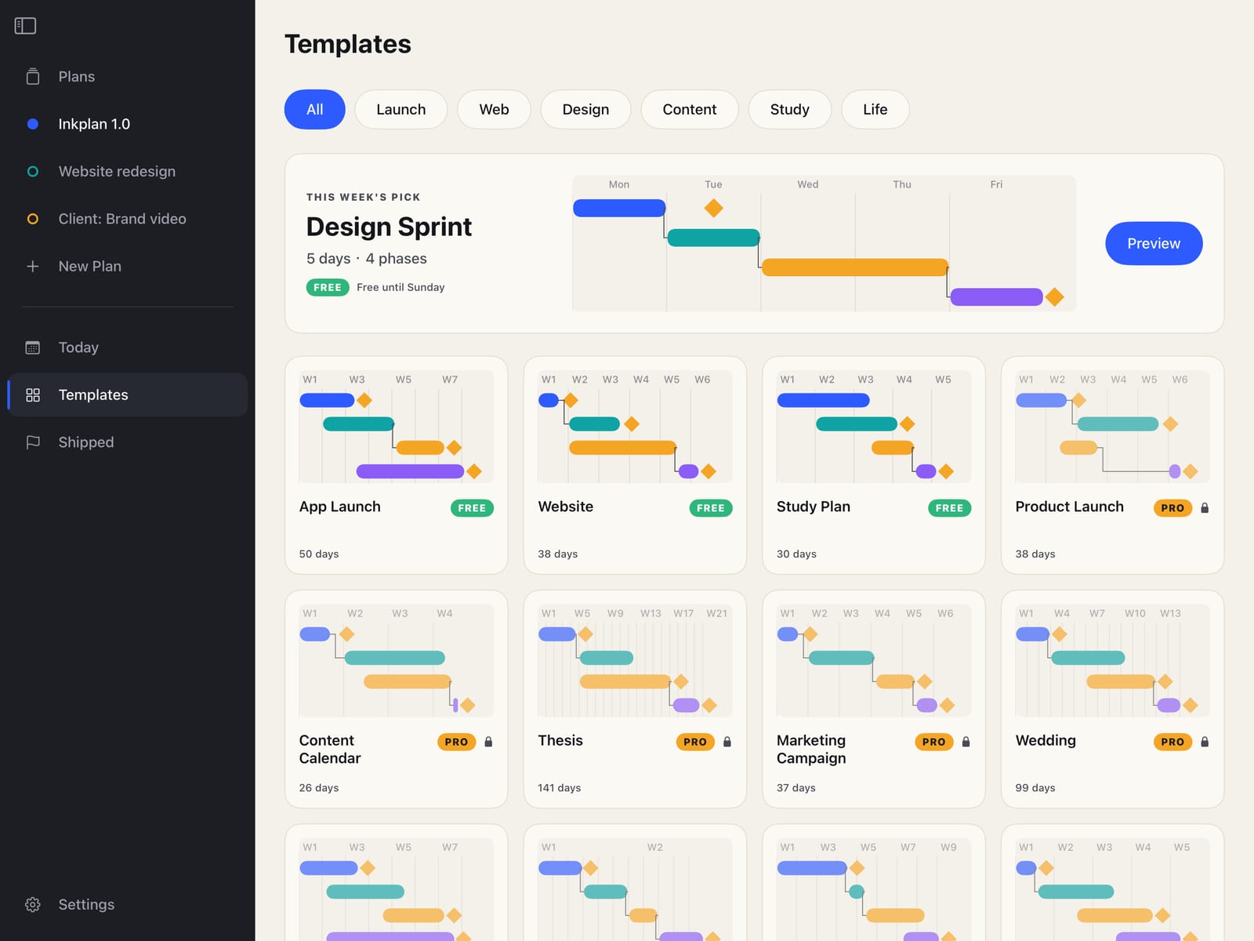
Task: Click the plus icon for New Plan
Action: pos(33,267)
